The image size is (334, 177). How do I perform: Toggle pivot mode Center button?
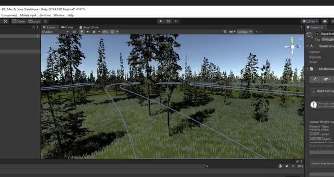coord(19,21)
